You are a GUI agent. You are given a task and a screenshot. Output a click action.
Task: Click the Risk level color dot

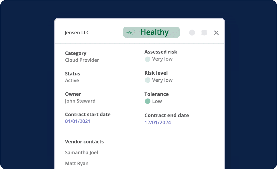click(x=148, y=80)
